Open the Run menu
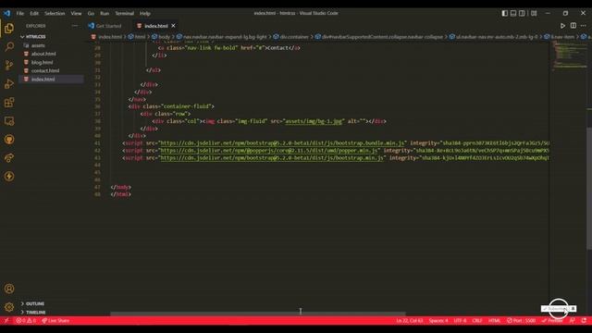Viewport: 592px width, 333px height. click(105, 13)
